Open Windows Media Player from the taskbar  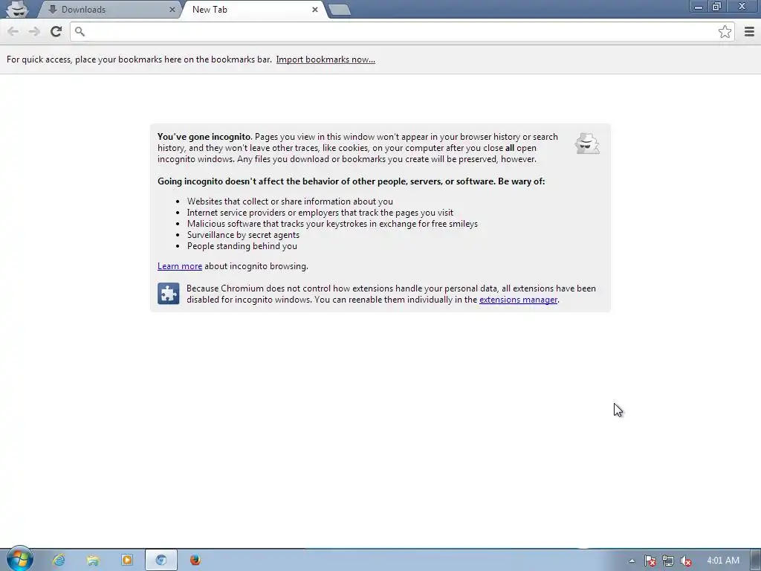[126, 560]
